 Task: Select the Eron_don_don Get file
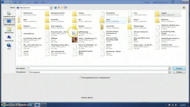(58, 34)
